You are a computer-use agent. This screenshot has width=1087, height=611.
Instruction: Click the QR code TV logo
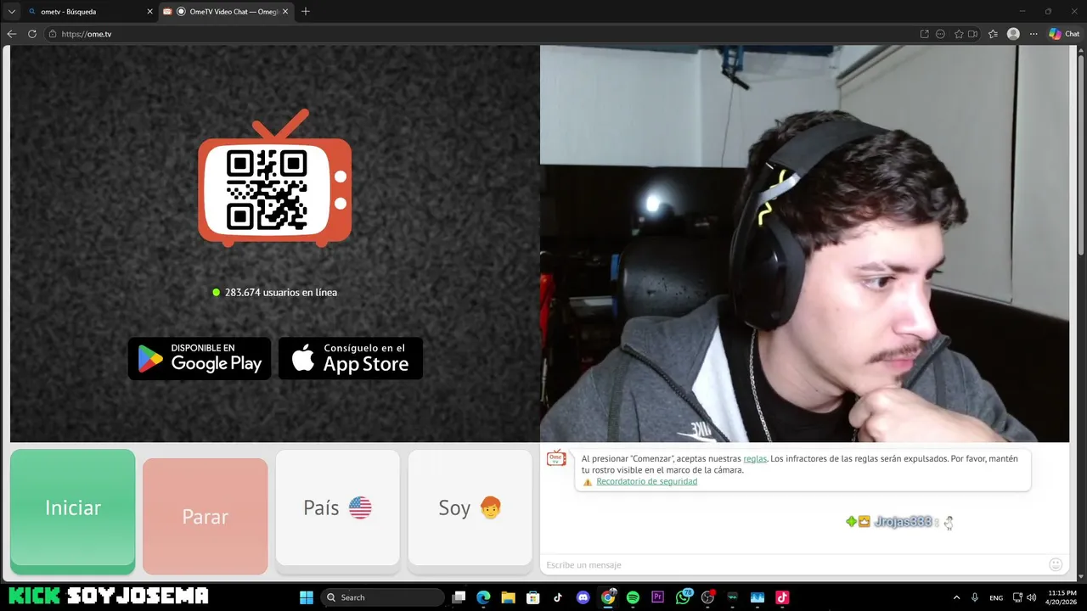[x=274, y=179]
